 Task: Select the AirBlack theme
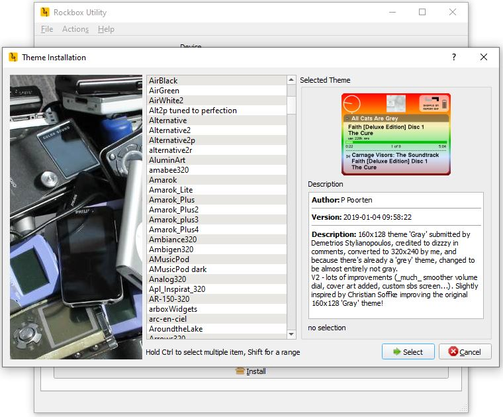pos(163,81)
